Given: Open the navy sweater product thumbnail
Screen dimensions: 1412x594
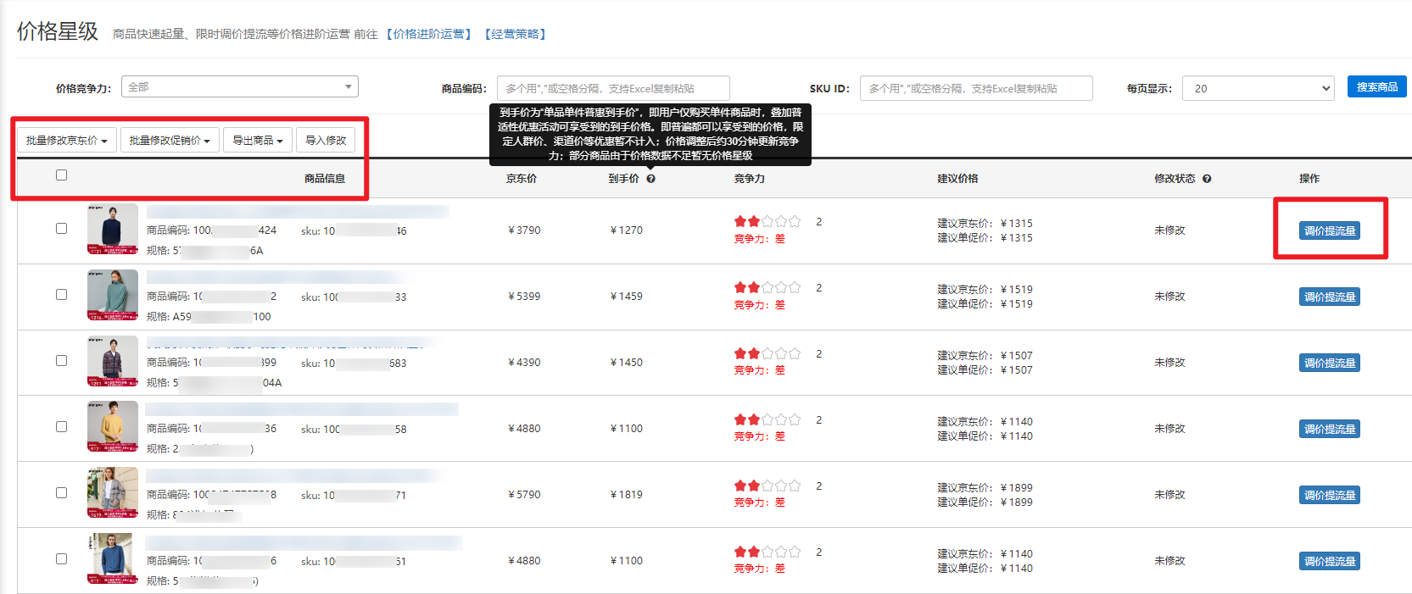Looking at the screenshot, I should coord(112,229).
